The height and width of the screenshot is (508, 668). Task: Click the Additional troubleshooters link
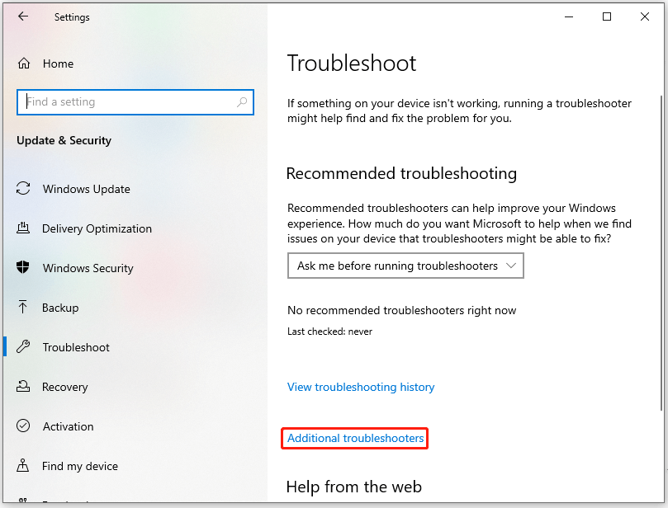point(354,438)
